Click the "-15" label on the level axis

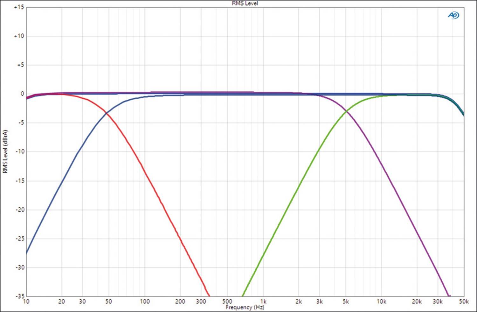pyautogui.click(x=20, y=181)
